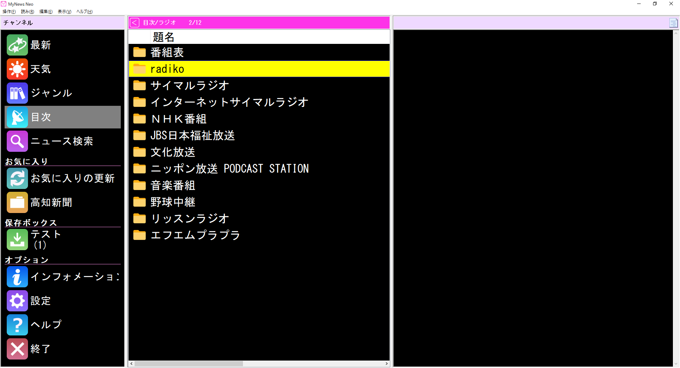Screen dimensions: 680x368
Task: Open the 操作(F) menu
Action: [10, 11]
